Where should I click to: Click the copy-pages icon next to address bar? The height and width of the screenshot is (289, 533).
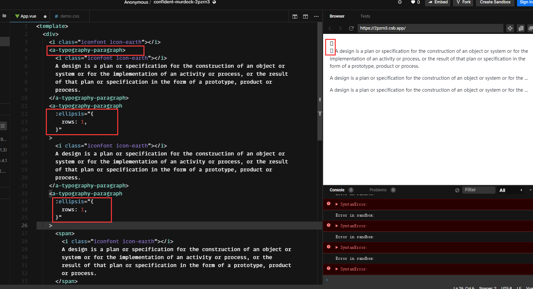pyautogui.click(x=521, y=28)
